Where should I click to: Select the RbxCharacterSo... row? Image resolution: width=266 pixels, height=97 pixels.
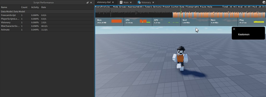pos(47,26)
